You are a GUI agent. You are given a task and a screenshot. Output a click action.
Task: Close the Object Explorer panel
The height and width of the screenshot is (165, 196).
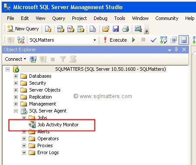[x=184, y=49]
